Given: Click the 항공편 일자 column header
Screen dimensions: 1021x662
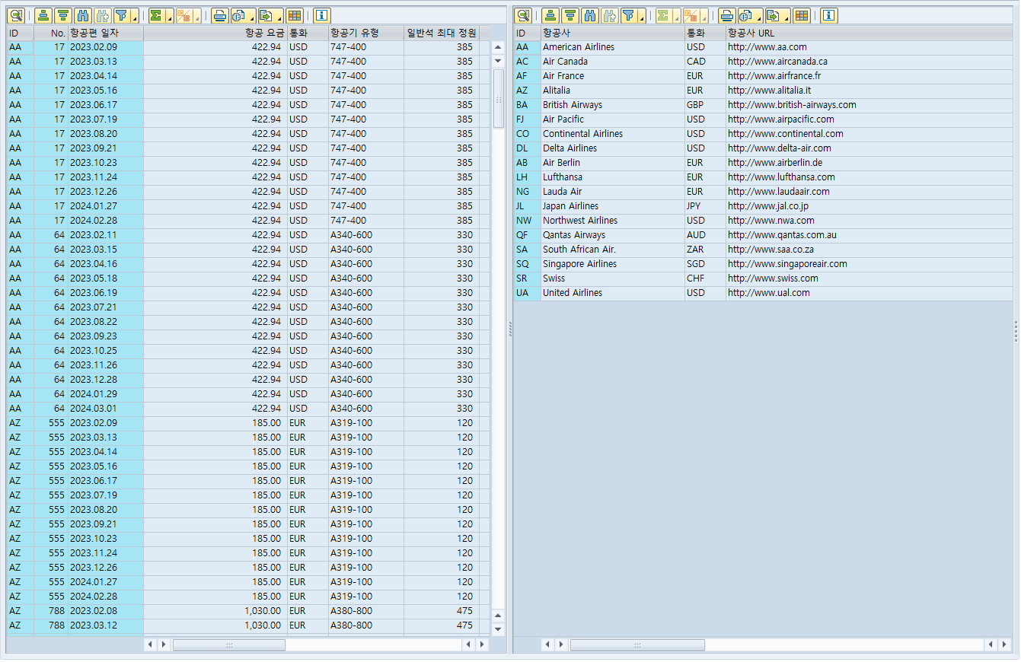Looking at the screenshot, I should pyautogui.click(x=105, y=33).
